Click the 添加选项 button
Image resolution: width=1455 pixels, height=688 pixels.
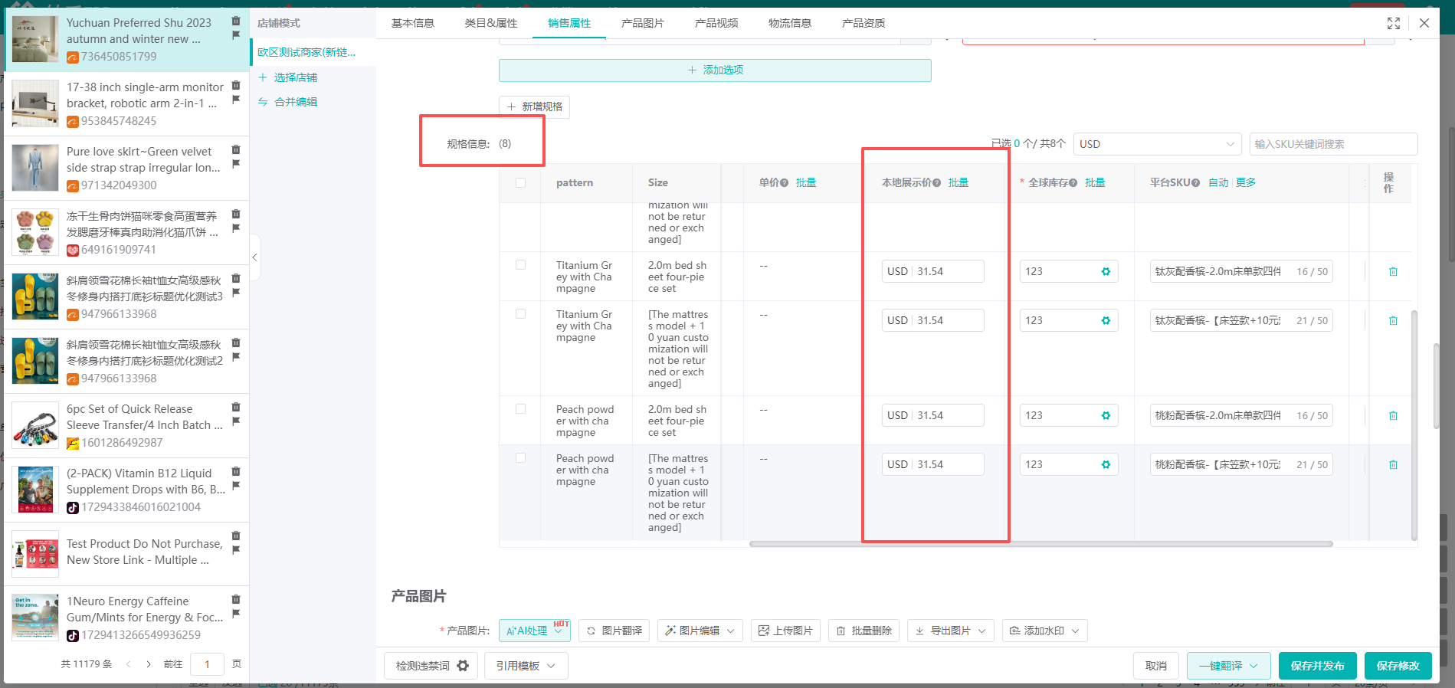[x=715, y=70]
